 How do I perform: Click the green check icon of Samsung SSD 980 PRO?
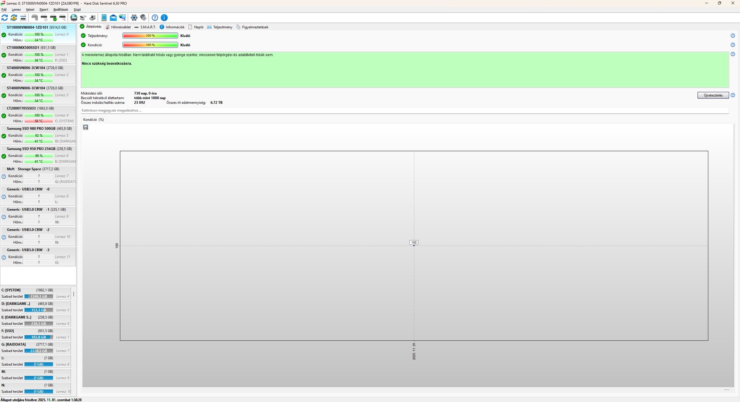(4, 136)
